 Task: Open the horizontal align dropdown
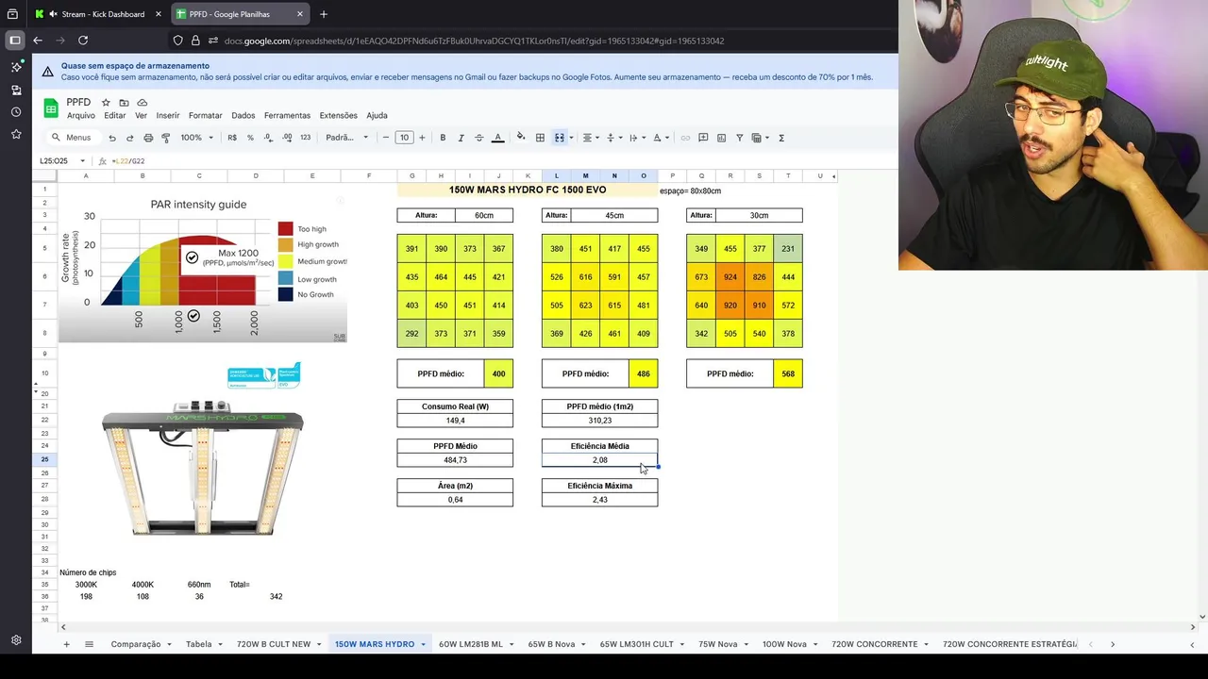(590, 138)
